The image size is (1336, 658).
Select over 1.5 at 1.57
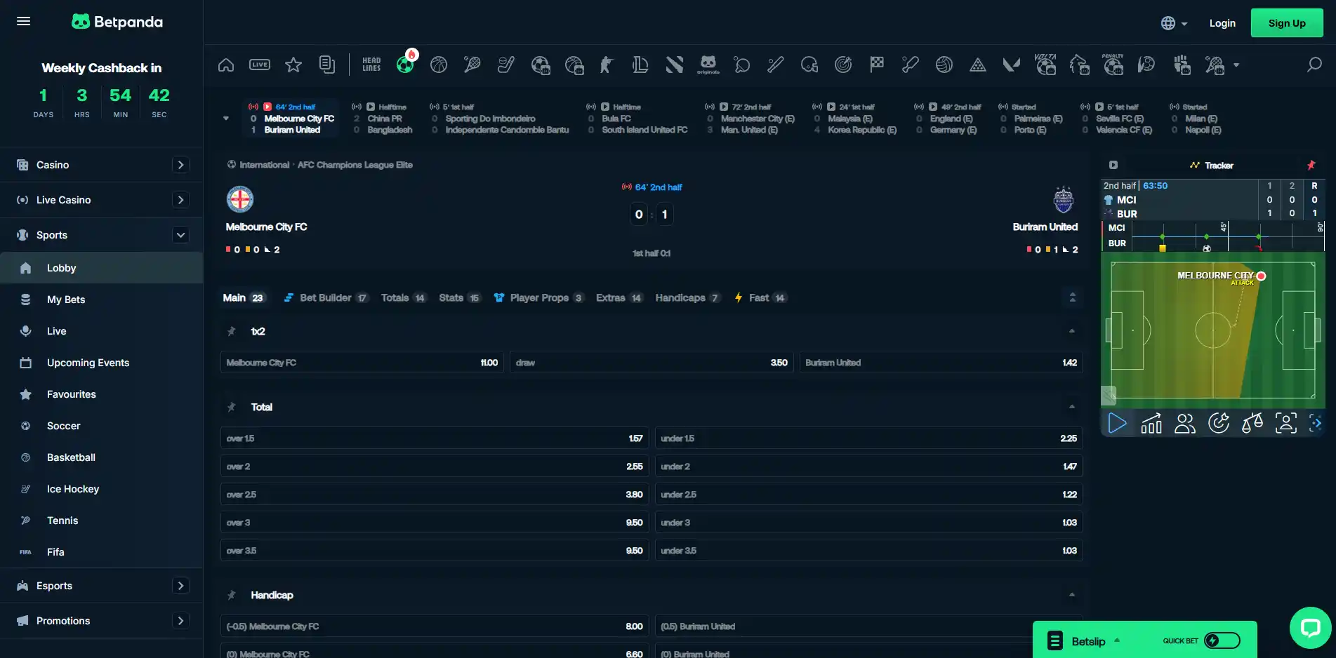435,438
